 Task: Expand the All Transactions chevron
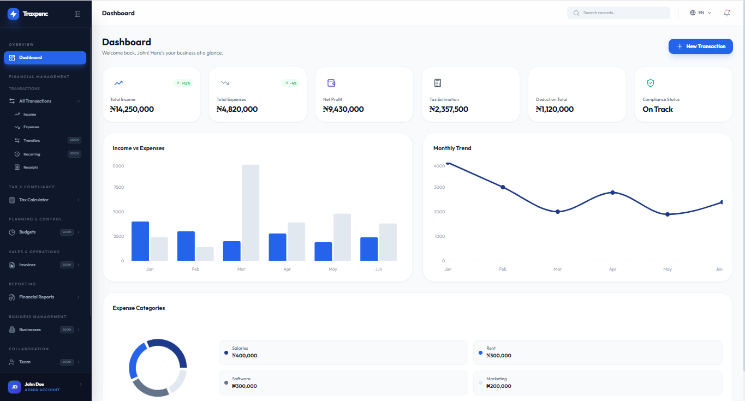pos(78,101)
